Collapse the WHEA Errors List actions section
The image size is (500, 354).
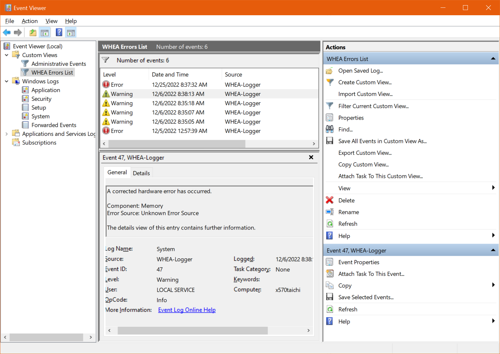coord(493,59)
